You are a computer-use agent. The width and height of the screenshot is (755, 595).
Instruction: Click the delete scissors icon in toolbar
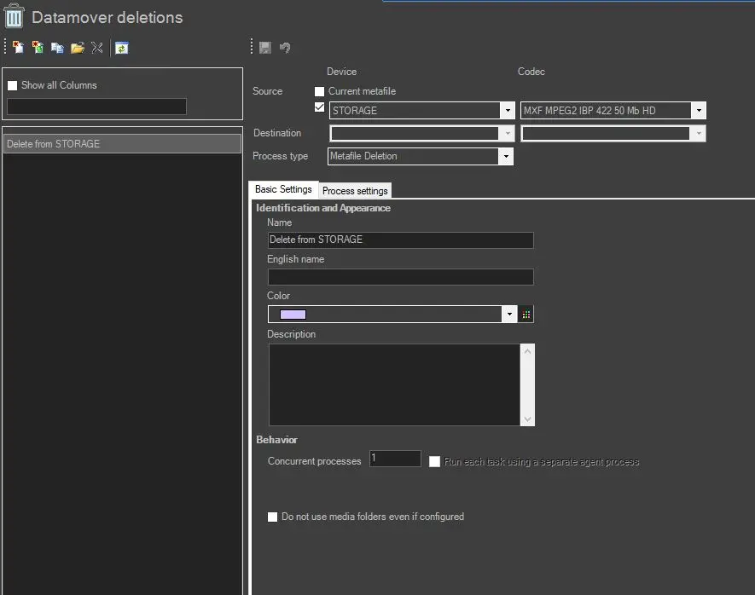(x=96, y=48)
